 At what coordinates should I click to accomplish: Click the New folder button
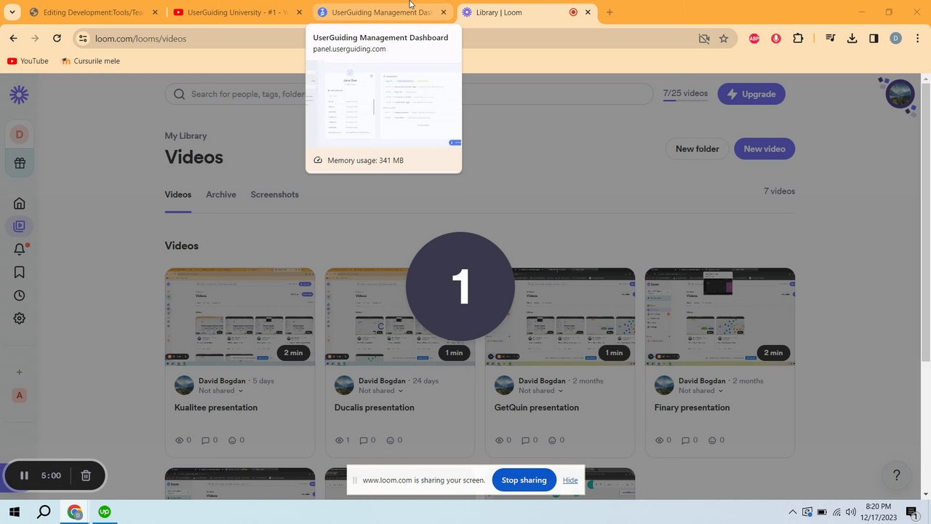click(697, 148)
